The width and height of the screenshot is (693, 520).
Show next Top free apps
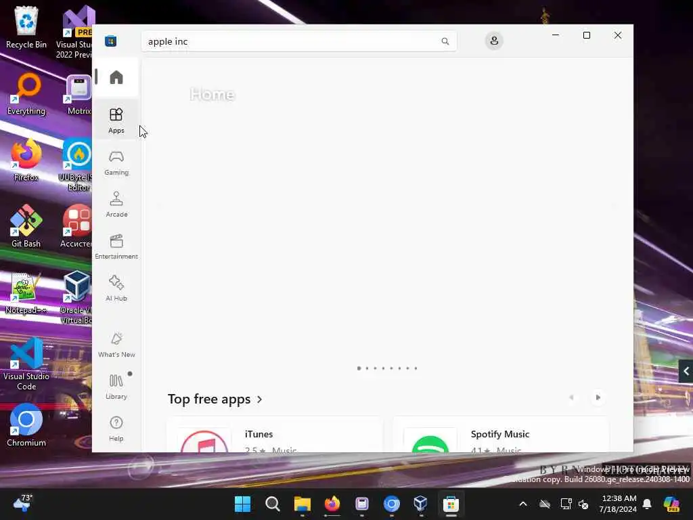598,397
